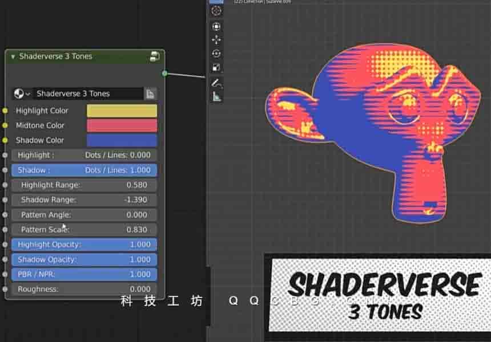Click the Pattern Scale value field

pos(84,230)
